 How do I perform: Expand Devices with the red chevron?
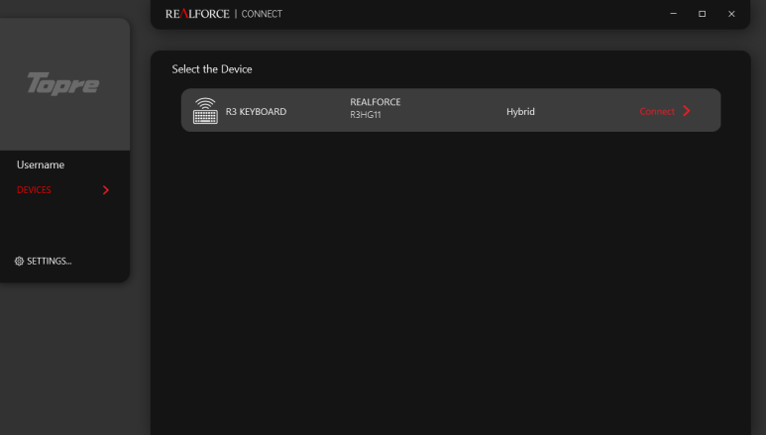(105, 190)
